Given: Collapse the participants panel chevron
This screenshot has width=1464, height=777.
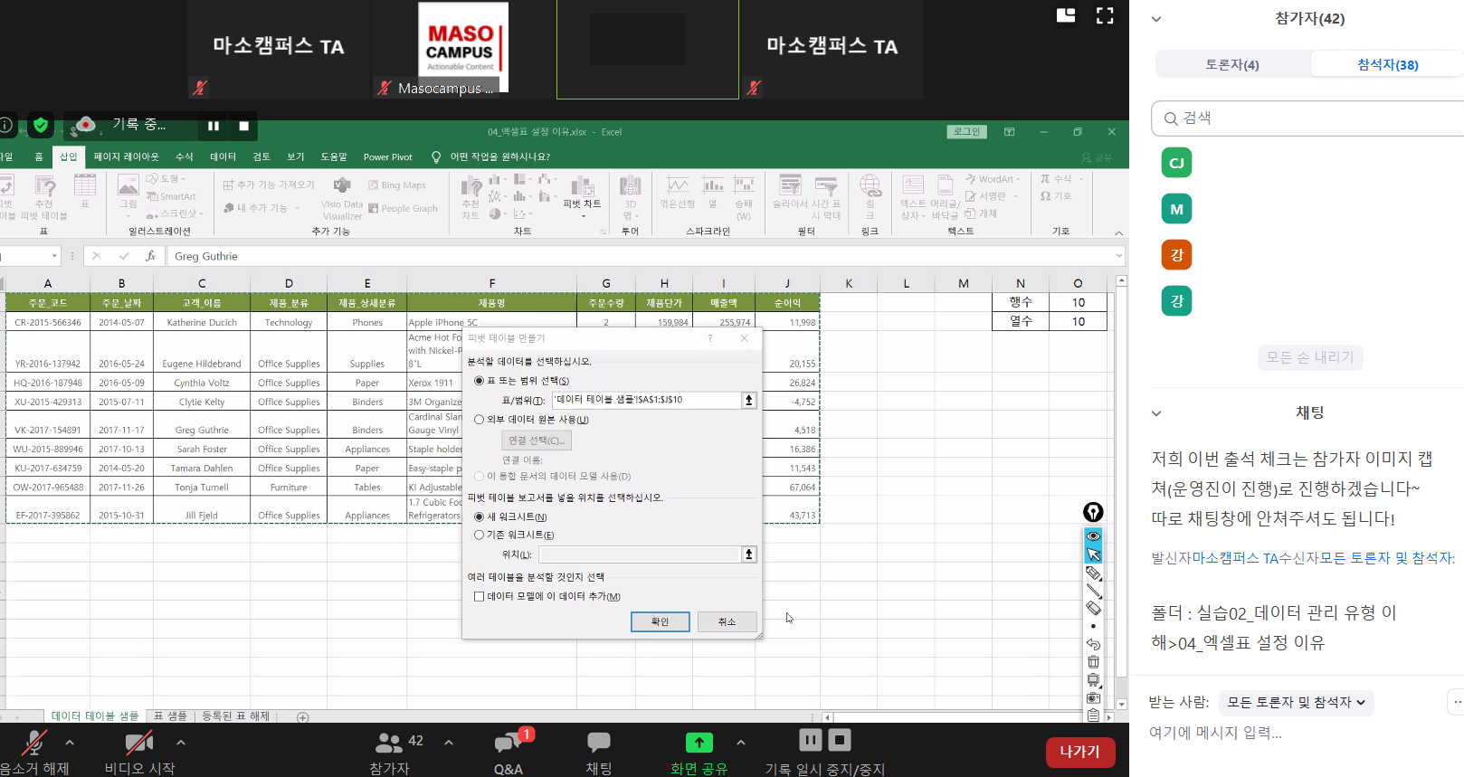Looking at the screenshot, I should [x=1156, y=19].
